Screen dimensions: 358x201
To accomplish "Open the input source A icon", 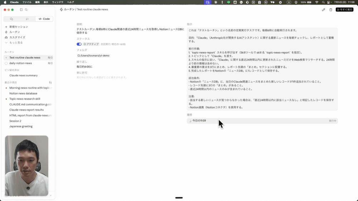I will [289, 2].
